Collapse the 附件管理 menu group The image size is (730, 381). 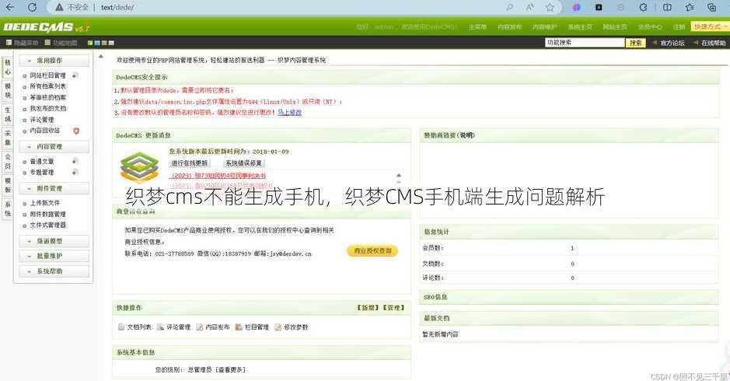pos(54,188)
